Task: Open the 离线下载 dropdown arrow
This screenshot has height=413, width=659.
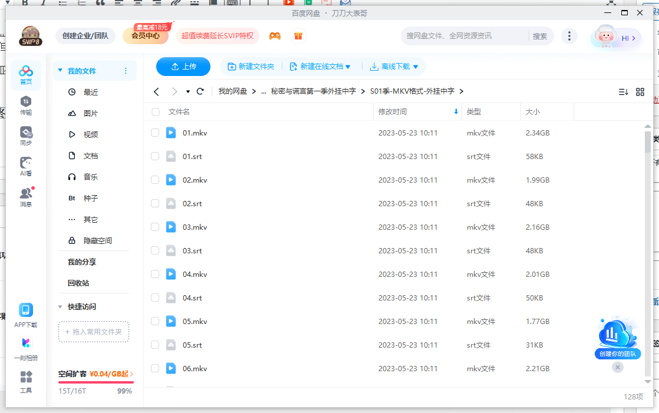Action: (x=416, y=67)
